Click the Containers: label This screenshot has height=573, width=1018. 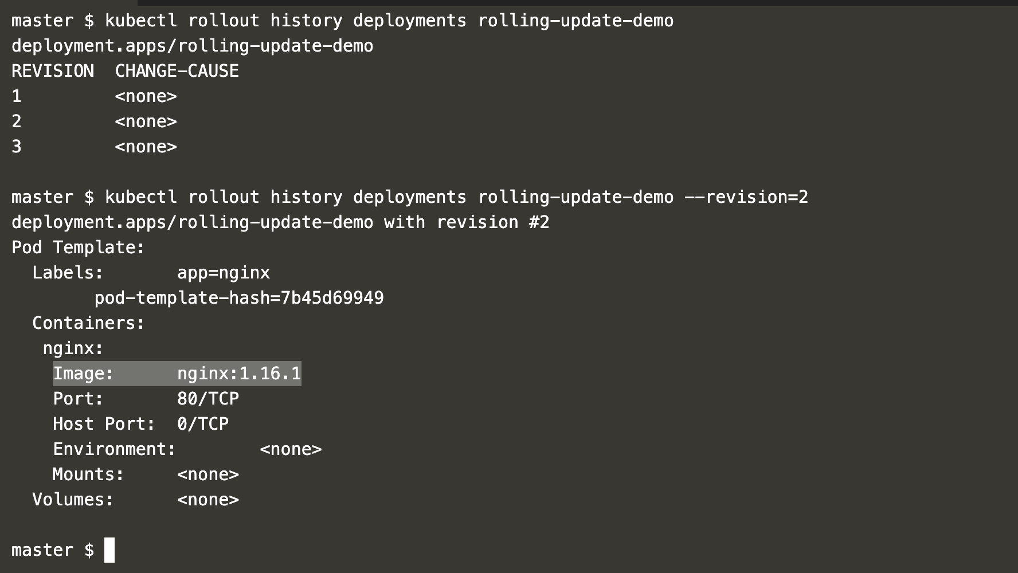click(89, 323)
